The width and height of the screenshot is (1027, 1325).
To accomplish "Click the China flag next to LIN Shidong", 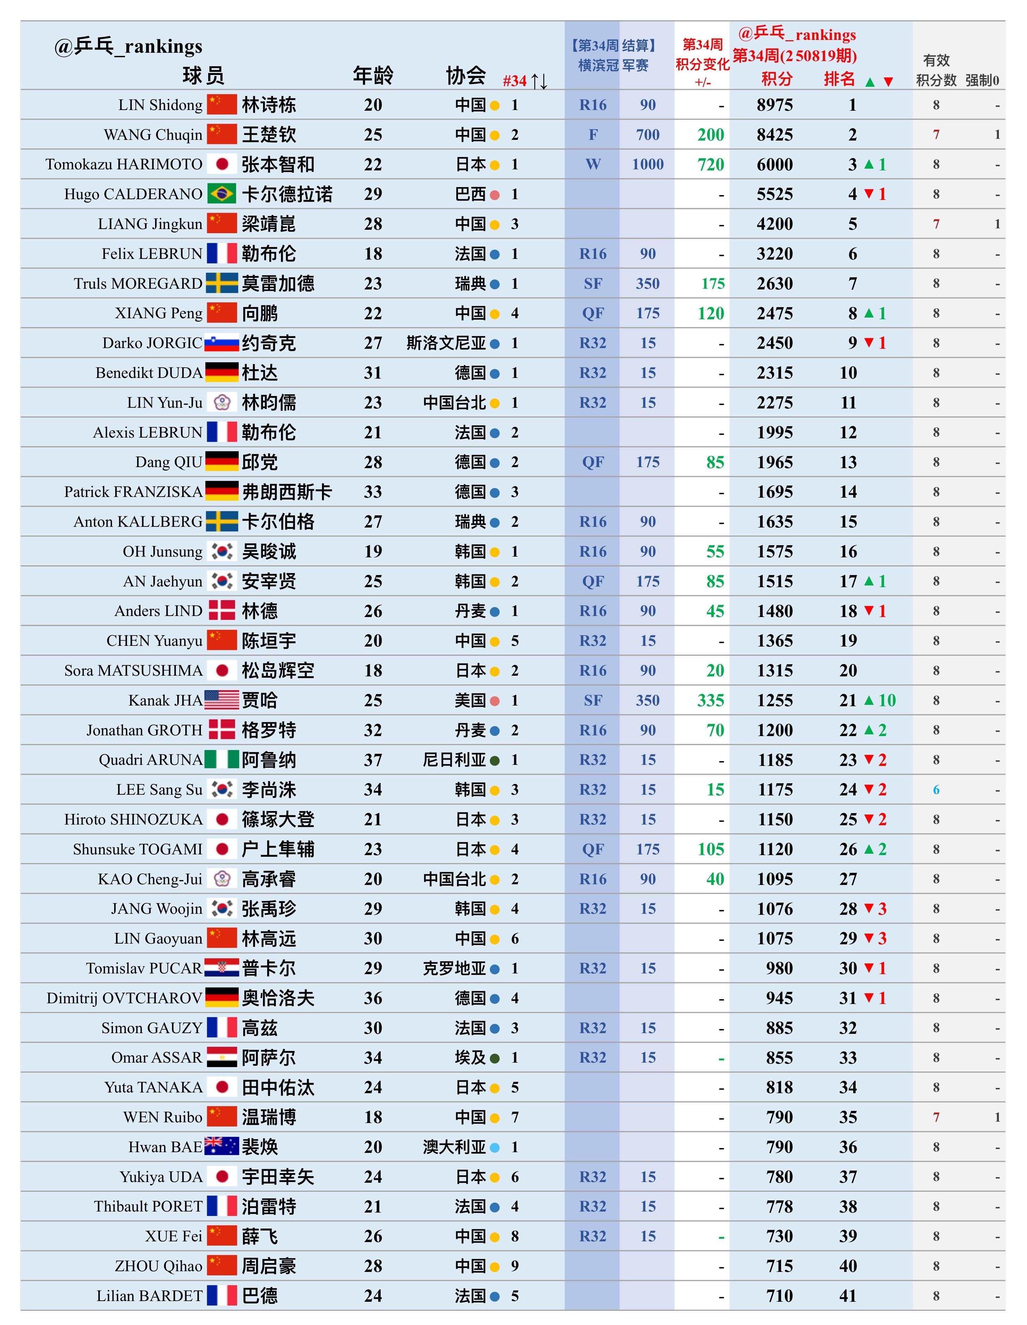I will 221,105.
